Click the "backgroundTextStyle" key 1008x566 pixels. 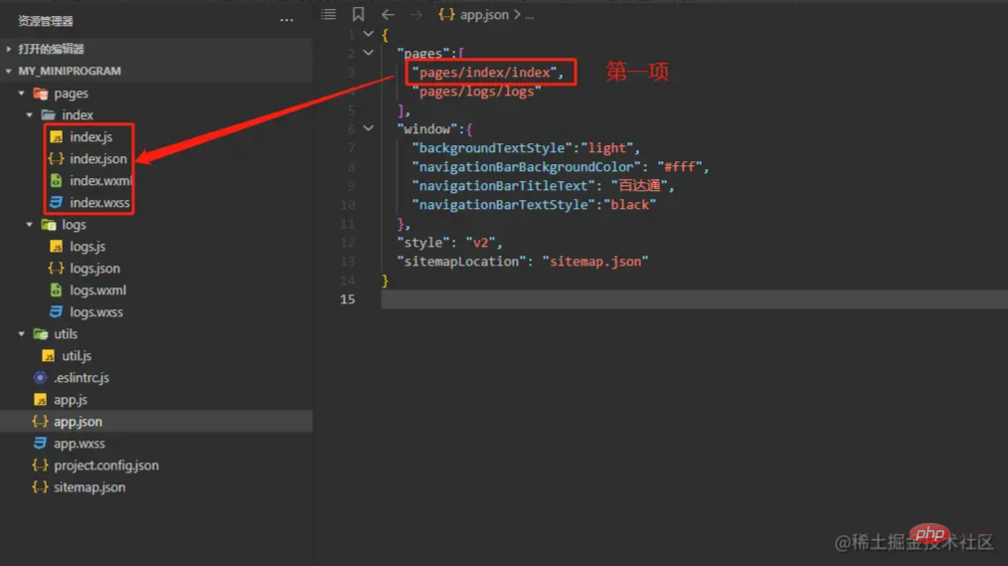[492, 148]
